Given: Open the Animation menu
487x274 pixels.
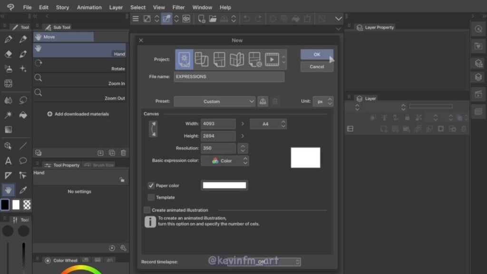Looking at the screenshot, I should coord(89,7).
